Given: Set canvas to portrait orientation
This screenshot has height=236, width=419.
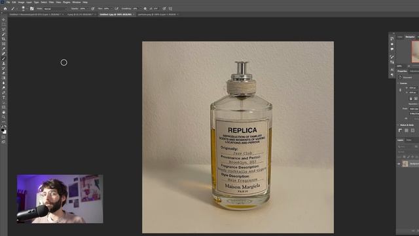Looking at the screenshot, I should click(x=411, y=98).
